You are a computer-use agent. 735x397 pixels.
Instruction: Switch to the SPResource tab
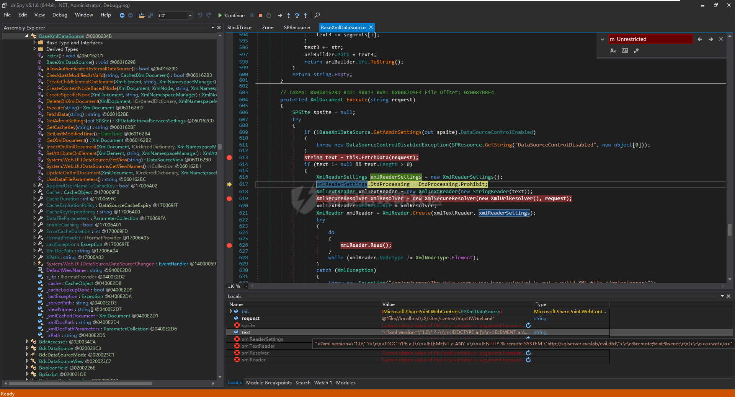[x=297, y=28]
